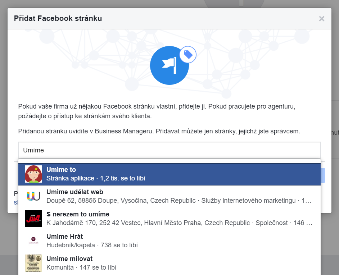The image size is (339, 275).
Task: Click the tag badge on flag icon
Action: 188,55
